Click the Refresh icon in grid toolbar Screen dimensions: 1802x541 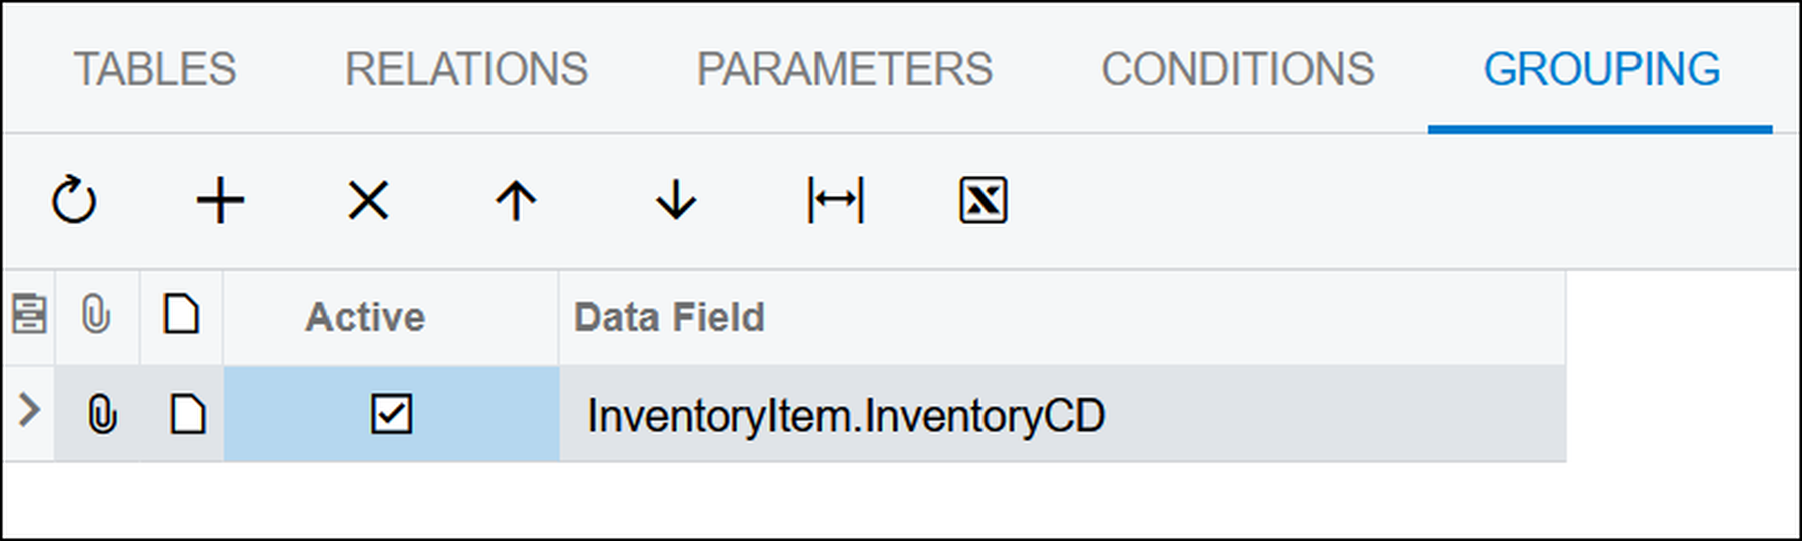74,200
